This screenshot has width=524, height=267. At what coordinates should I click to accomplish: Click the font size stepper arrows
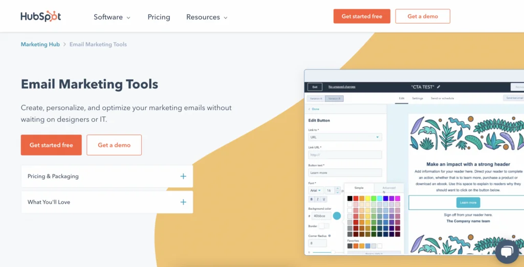click(338, 190)
